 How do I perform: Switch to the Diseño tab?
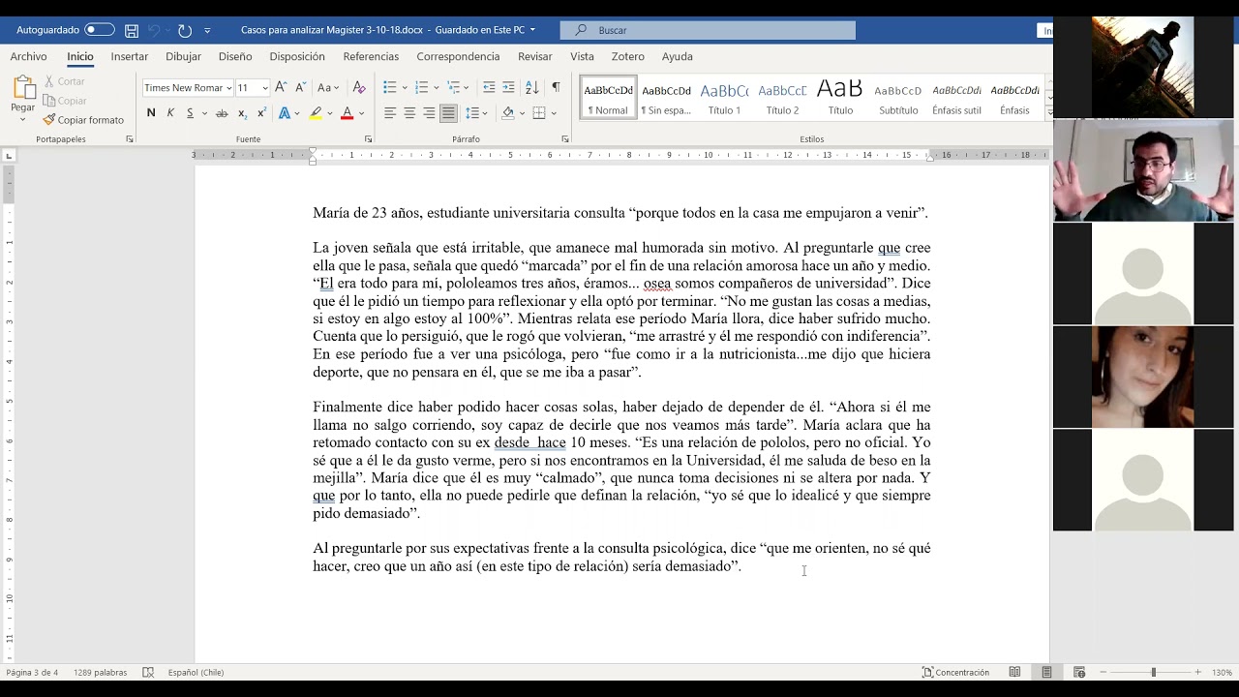(x=235, y=56)
